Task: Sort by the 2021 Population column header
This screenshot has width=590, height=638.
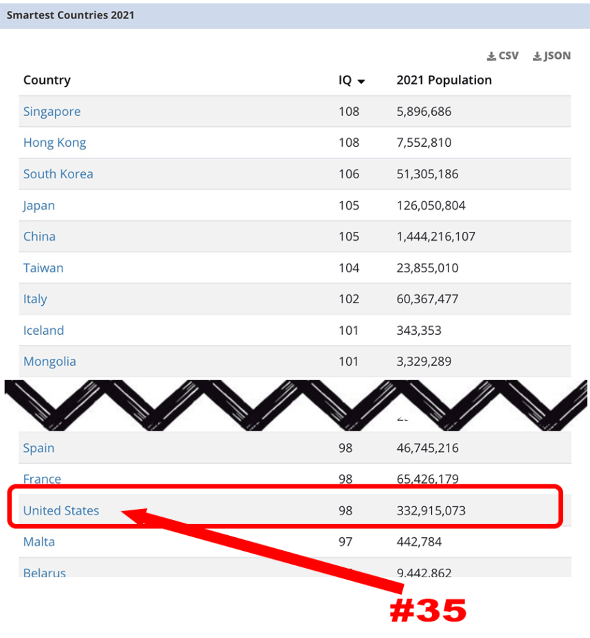Action: tap(444, 80)
